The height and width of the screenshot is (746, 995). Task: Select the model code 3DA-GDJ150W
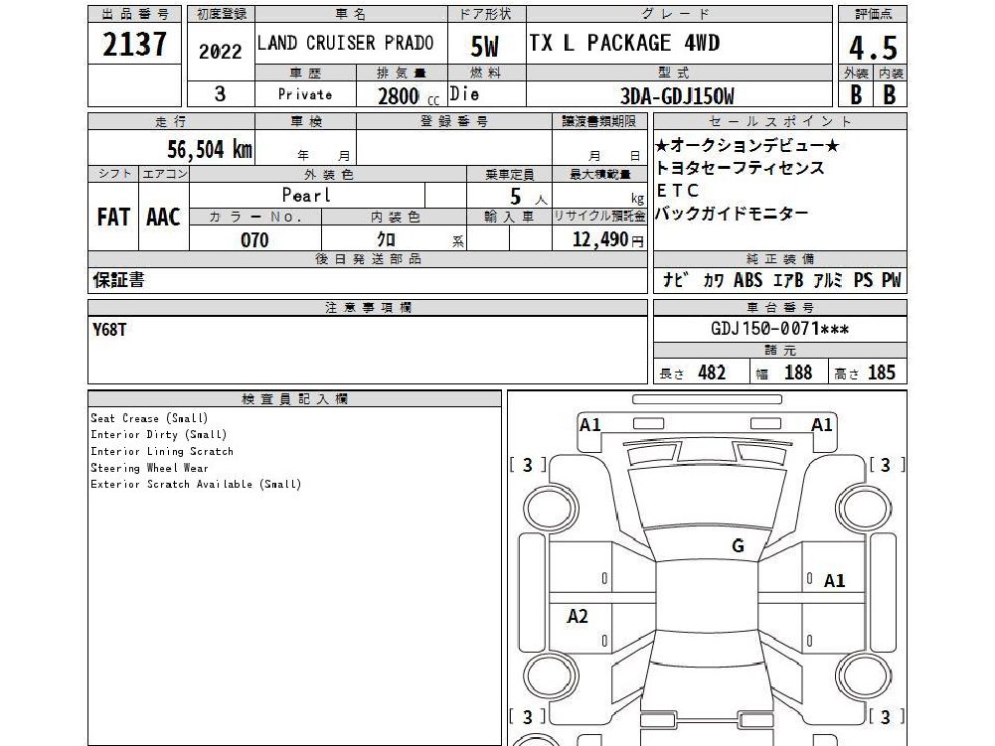677,96
